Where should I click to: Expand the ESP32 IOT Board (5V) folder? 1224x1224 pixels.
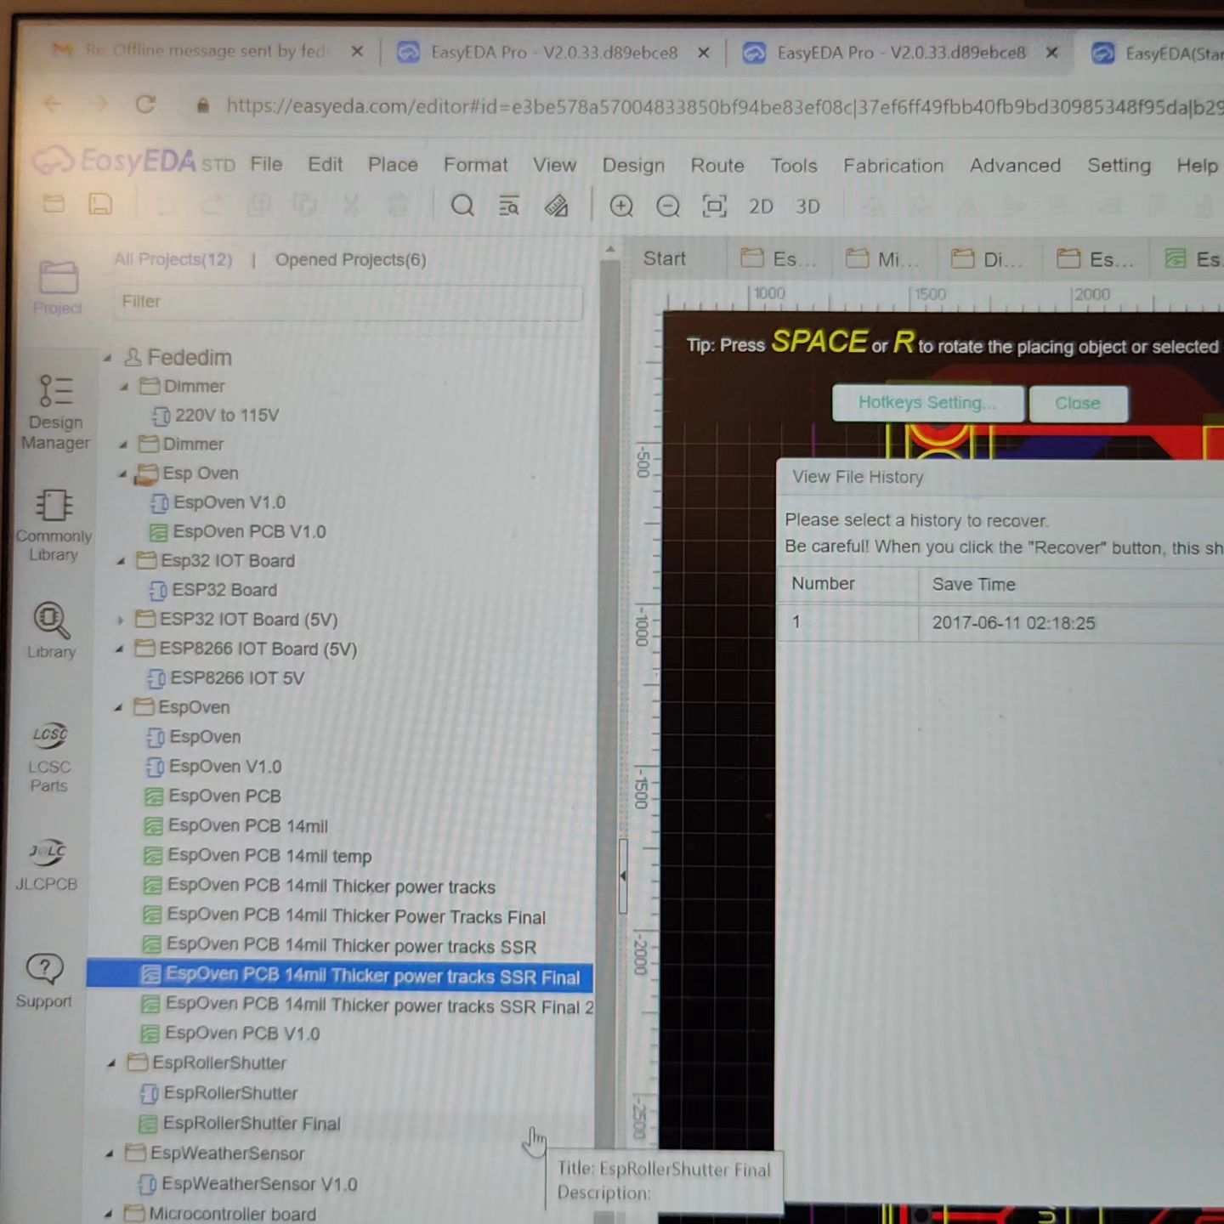pyautogui.click(x=120, y=620)
